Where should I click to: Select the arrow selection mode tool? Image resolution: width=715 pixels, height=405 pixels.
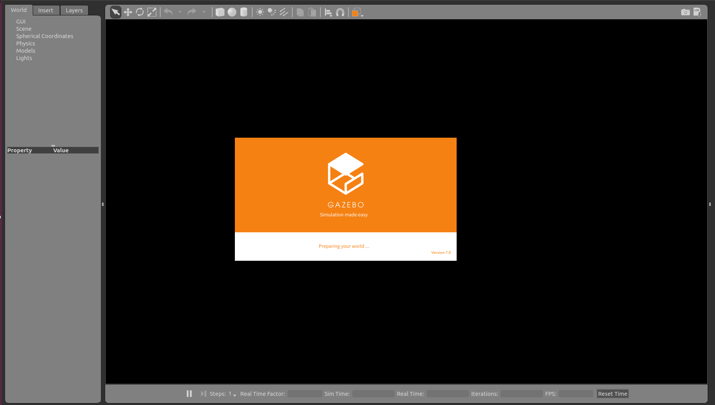tap(116, 12)
